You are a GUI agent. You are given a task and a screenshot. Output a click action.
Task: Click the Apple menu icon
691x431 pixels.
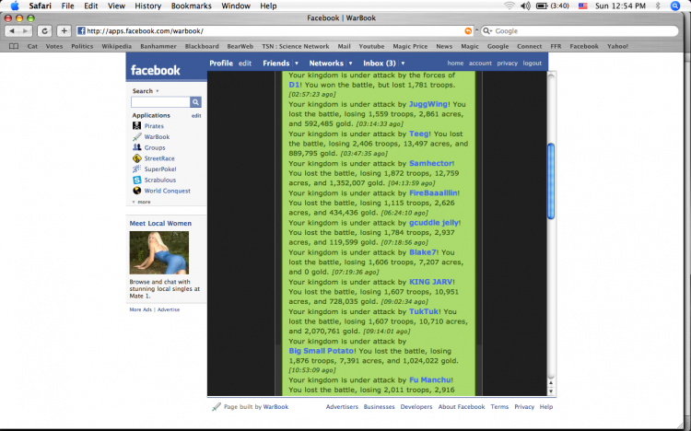[x=15, y=6]
